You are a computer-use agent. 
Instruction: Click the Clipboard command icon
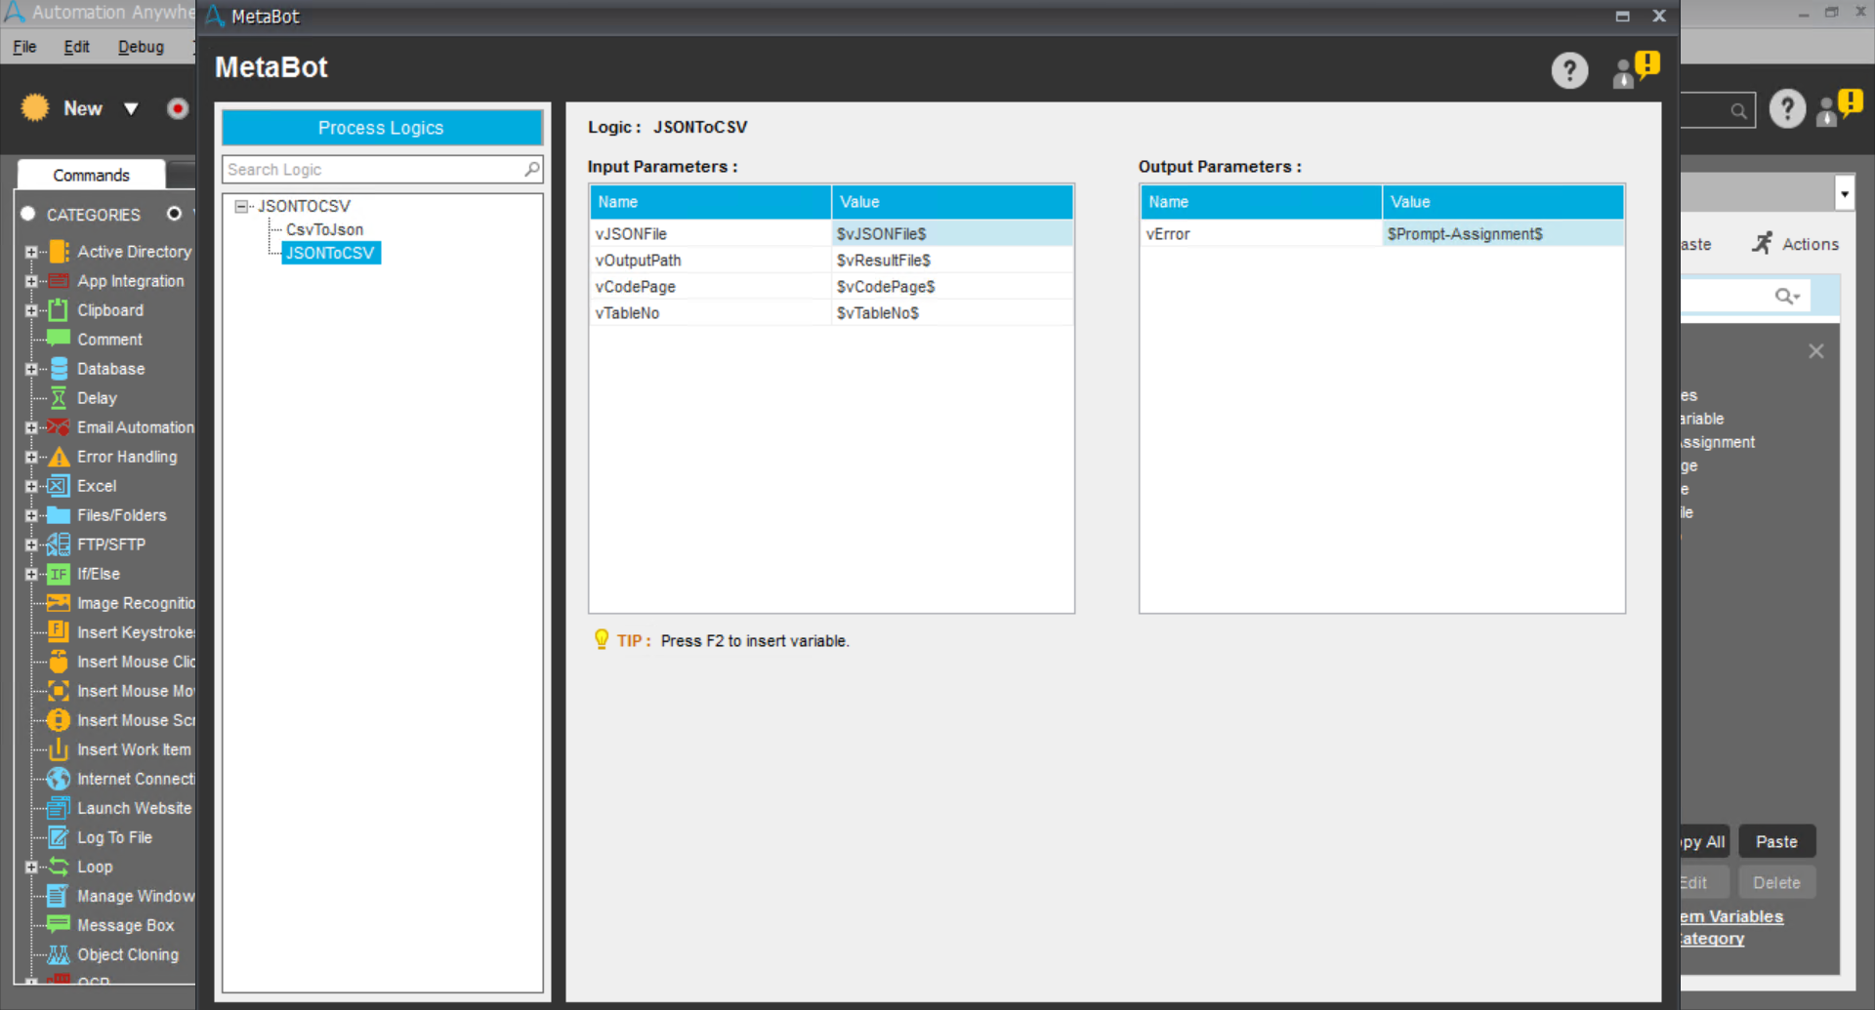coord(59,310)
